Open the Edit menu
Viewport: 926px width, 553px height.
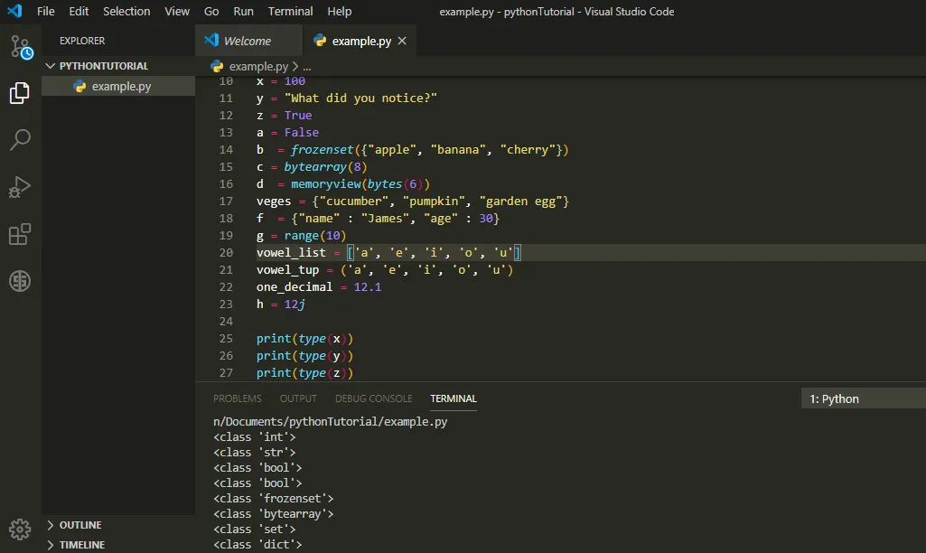79,11
